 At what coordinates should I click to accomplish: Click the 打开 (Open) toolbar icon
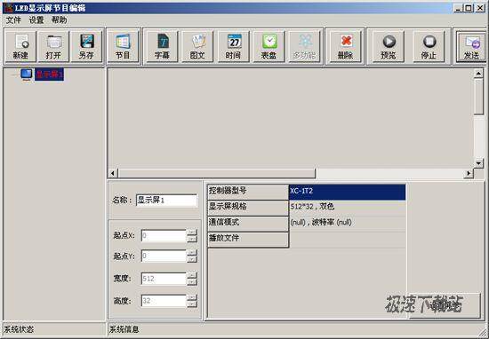point(53,46)
